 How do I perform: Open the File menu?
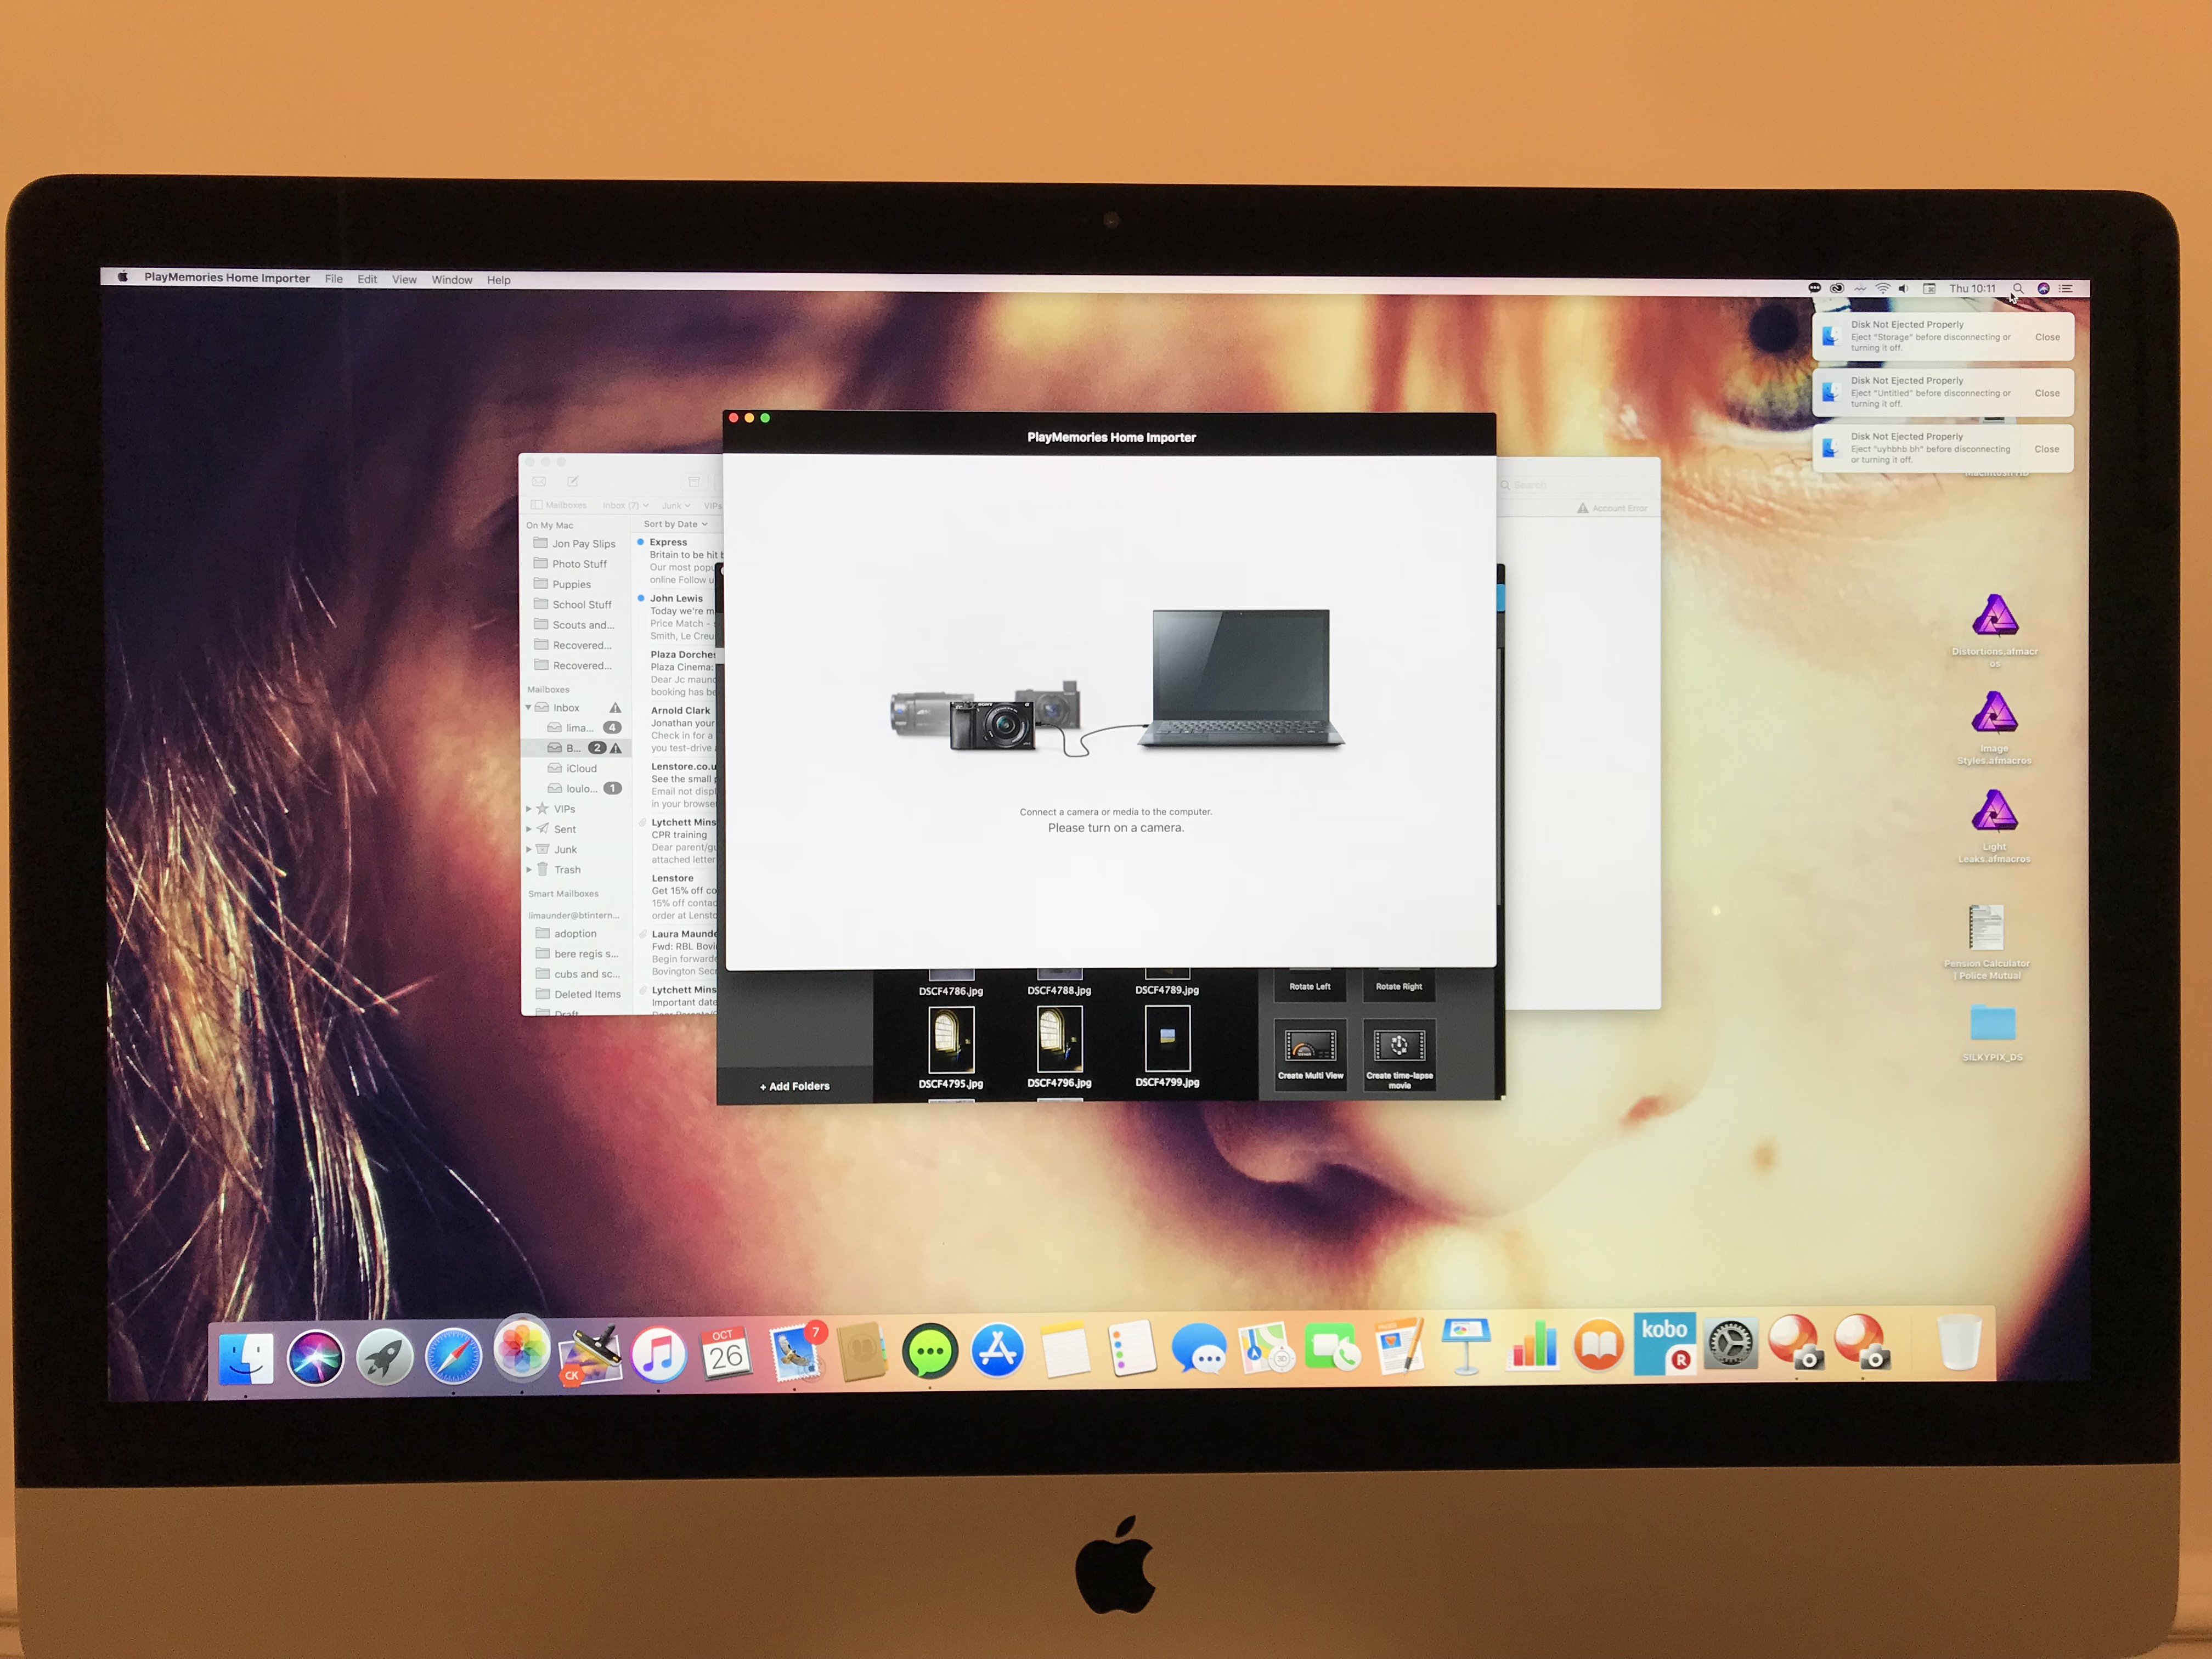coord(334,279)
